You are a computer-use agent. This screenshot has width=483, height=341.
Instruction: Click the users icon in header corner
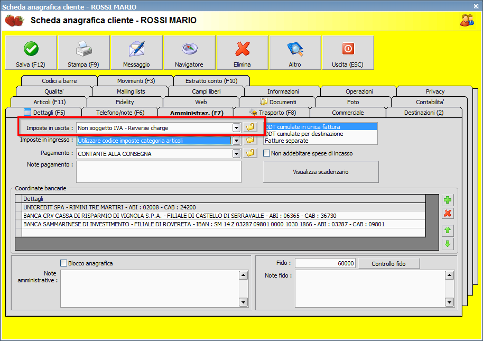pyautogui.click(x=467, y=20)
